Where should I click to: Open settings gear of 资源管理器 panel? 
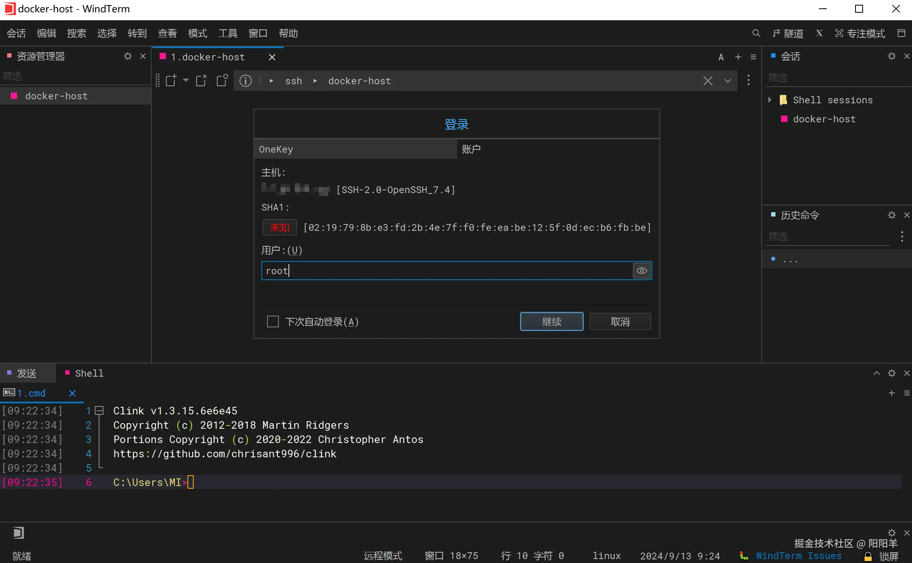tap(127, 56)
